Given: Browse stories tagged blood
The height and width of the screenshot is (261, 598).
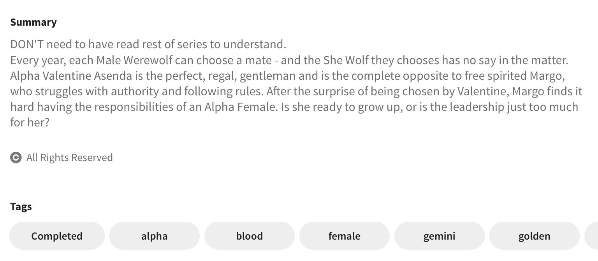Looking at the screenshot, I should pyautogui.click(x=249, y=236).
